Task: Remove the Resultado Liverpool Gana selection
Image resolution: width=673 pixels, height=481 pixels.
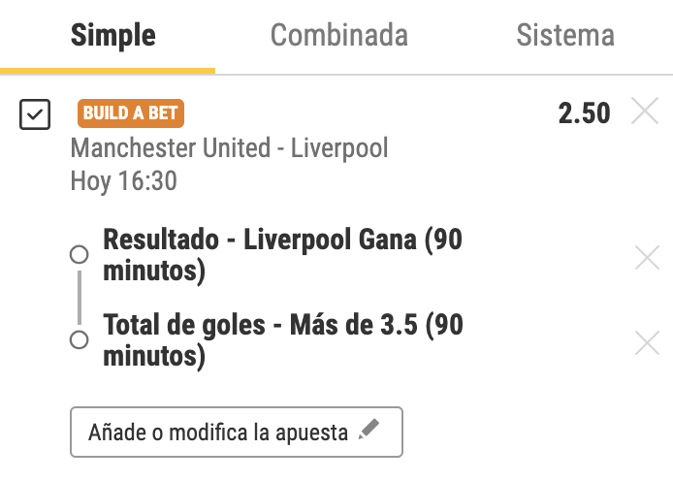Action: point(647,257)
